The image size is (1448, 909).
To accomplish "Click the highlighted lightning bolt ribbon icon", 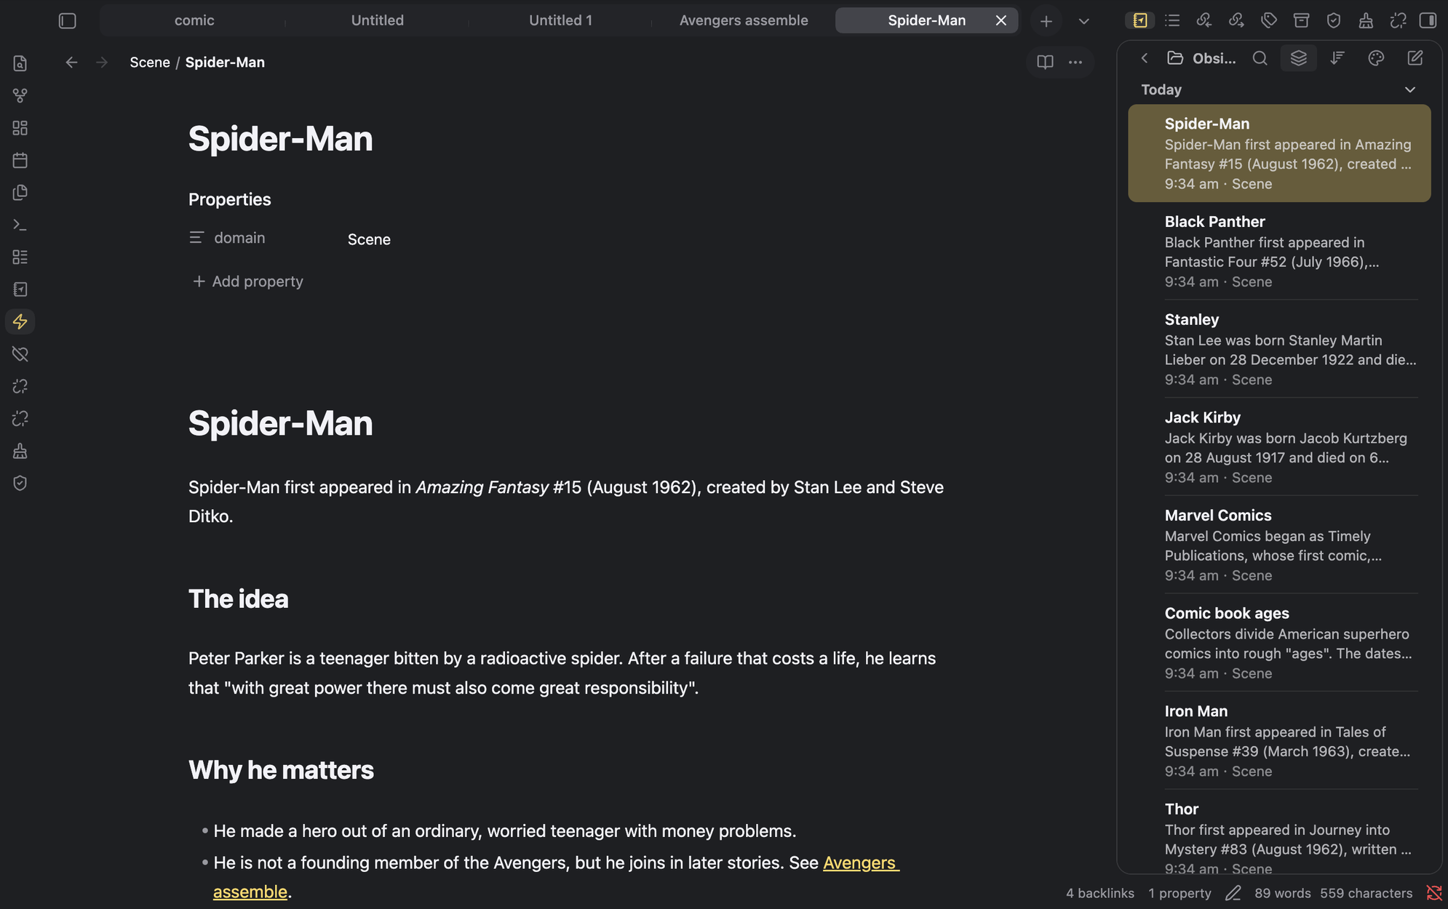I will [20, 321].
